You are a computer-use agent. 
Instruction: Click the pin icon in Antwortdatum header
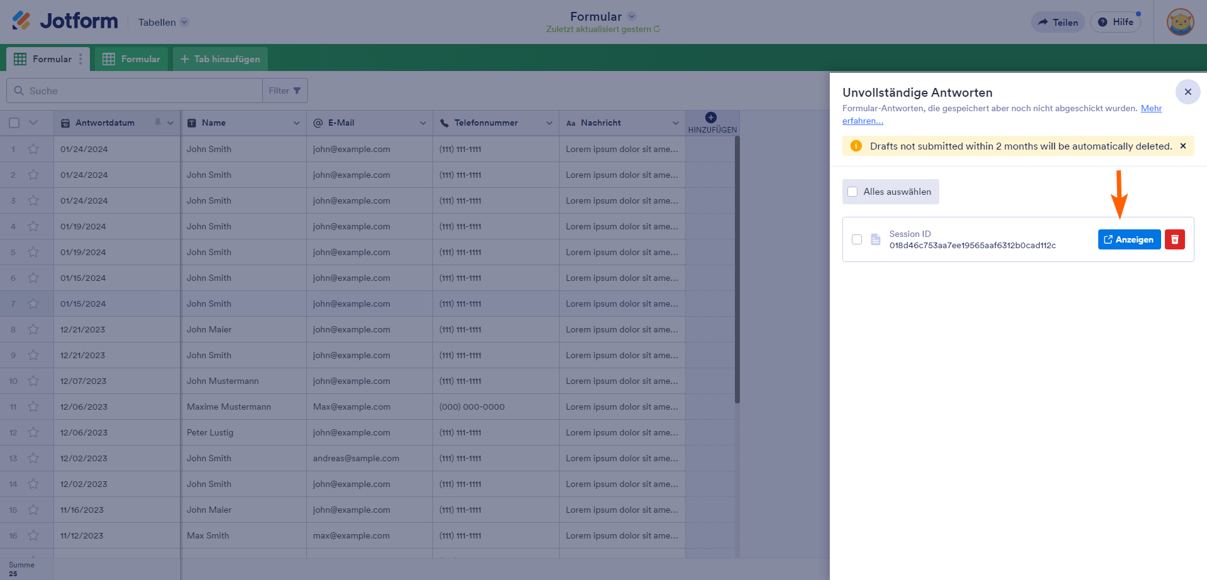click(158, 123)
